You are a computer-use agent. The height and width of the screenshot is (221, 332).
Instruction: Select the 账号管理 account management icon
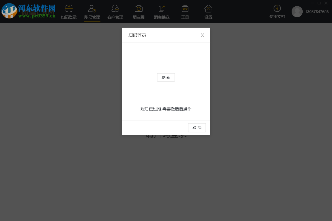pyautogui.click(x=92, y=12)
